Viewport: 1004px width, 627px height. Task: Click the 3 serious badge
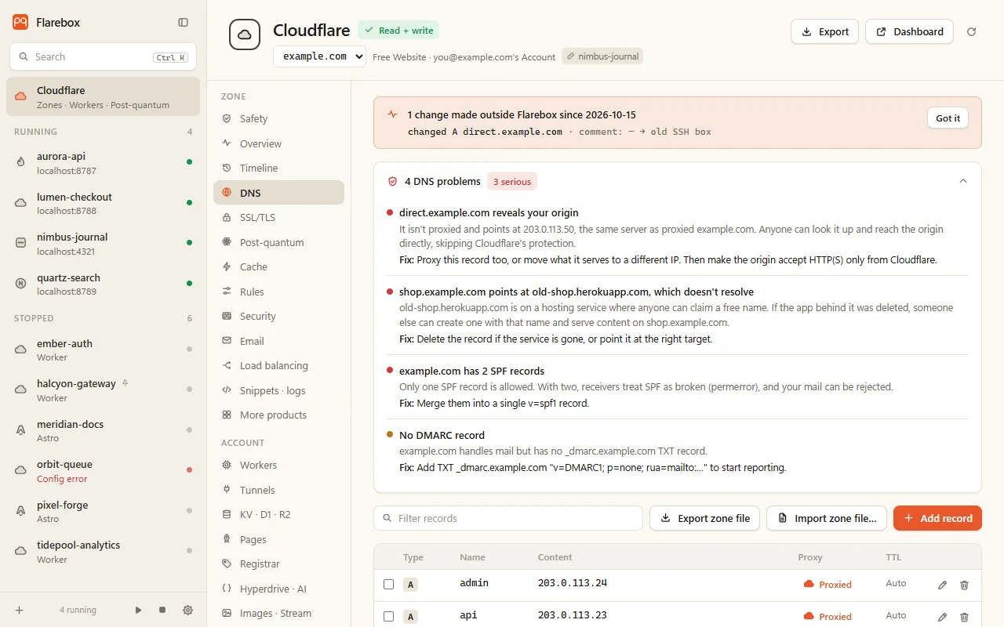[x=512, y=181]
